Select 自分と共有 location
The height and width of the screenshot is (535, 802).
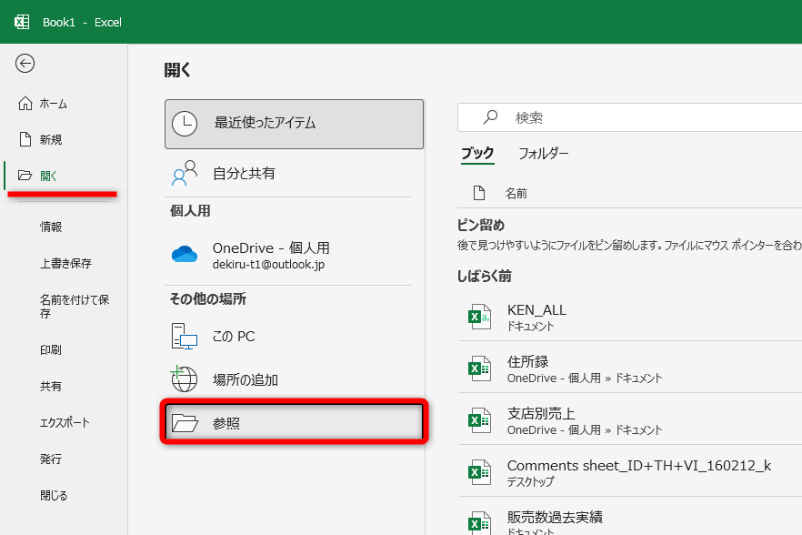coord(288,173)
